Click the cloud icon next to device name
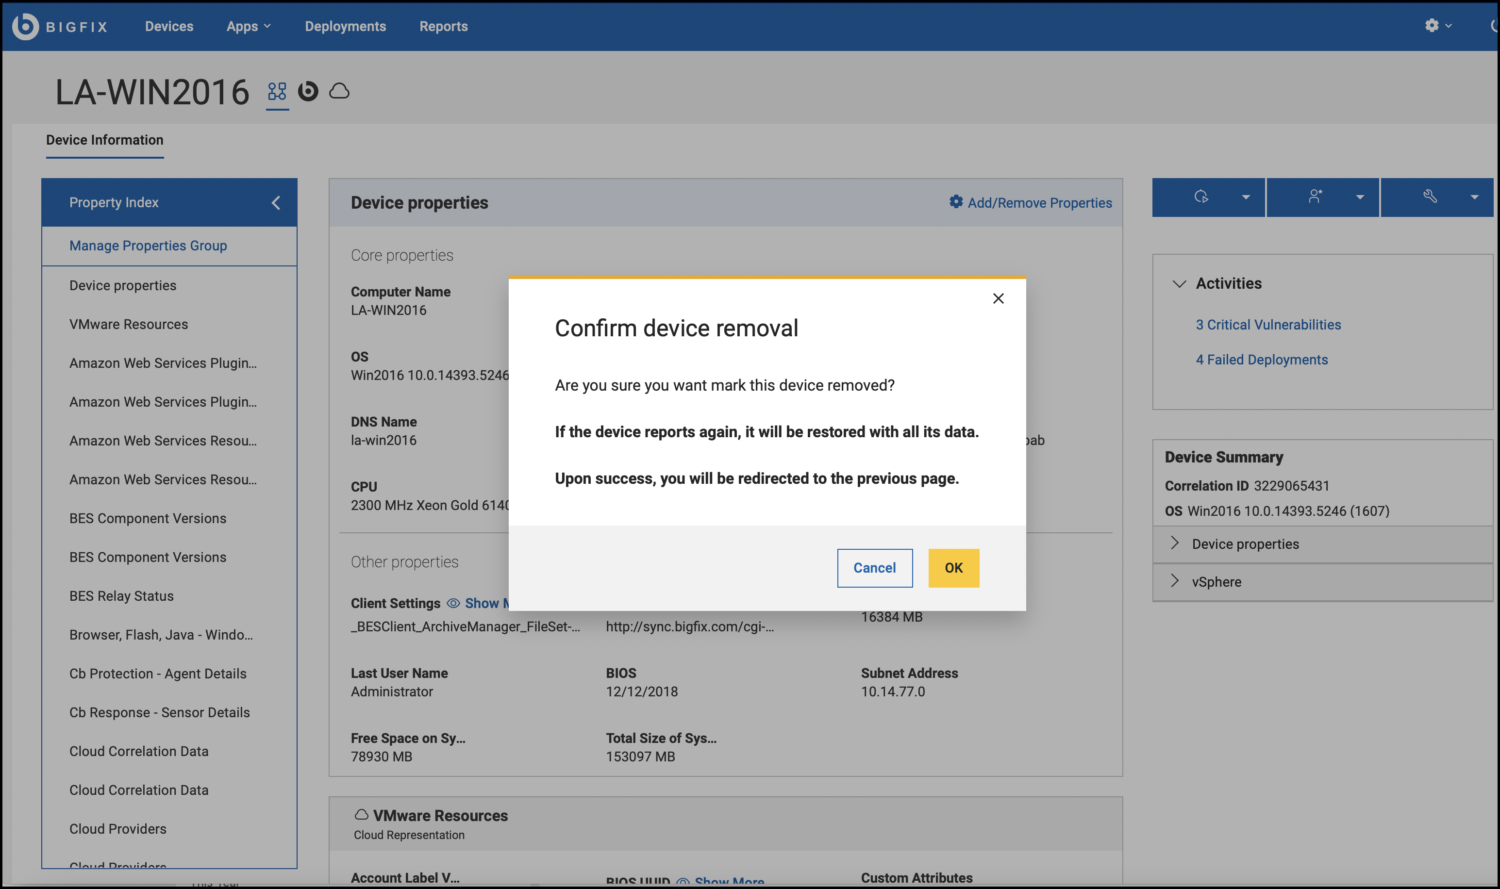Viewport: 1500px width, 889px height. (339, 91)
